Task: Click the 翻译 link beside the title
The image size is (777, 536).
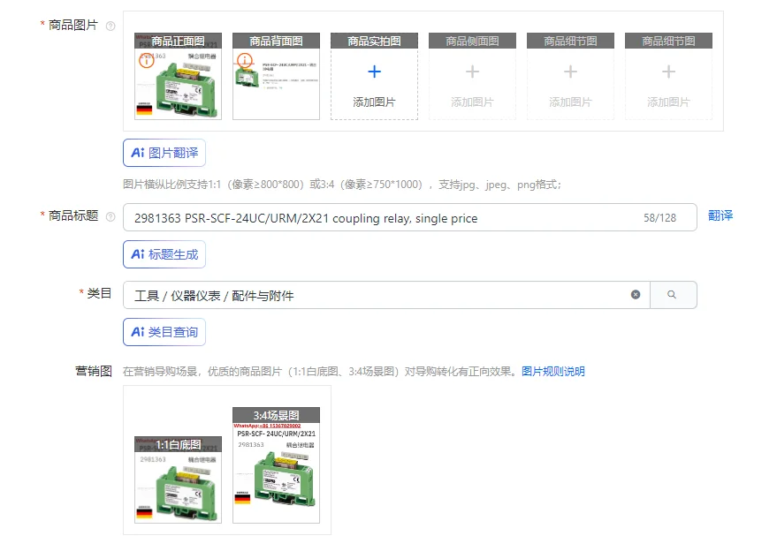Action: pos(720,215)
